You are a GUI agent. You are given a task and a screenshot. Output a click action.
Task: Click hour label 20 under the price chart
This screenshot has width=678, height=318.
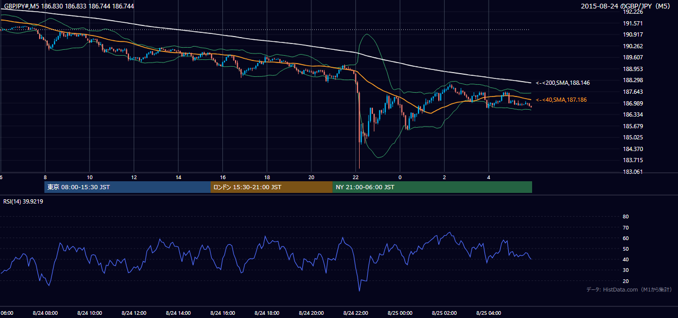coord(311,178)
